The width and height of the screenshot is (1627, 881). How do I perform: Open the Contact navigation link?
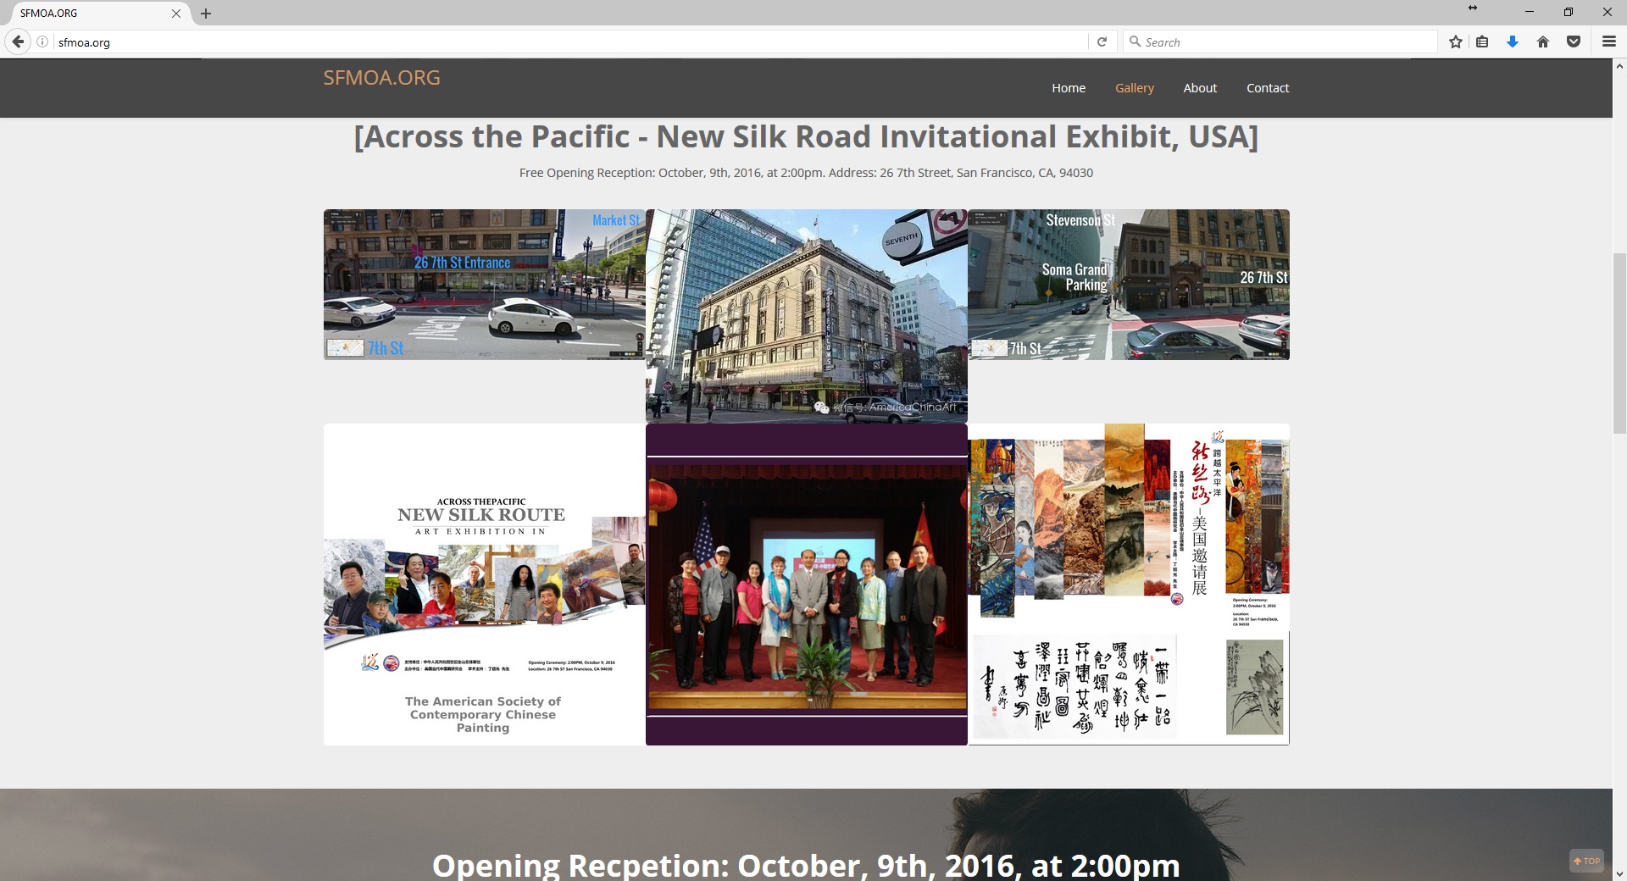pos(1268,88)
